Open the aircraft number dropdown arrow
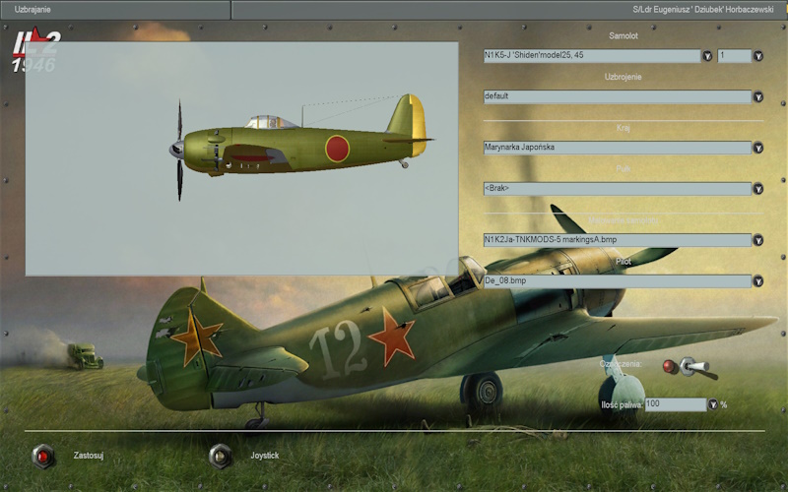Image resolution: width=788 pixels, height=492 pixels. pos(757,56)
